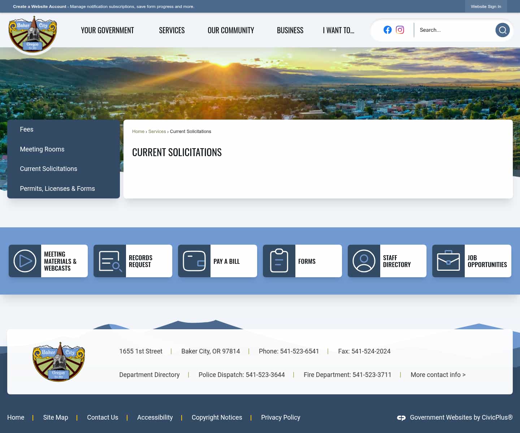This screenshot has width=520, height=433.
Task: Select the Meeting Materials & Webcasts play icon
Action: (x=25, y=261)
